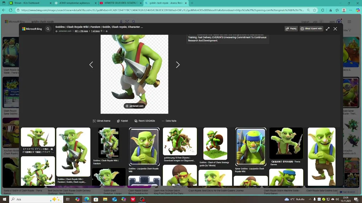Open Outlook from taskbar
Image resolution: width=362 pixels, height=203 pixels.
(x=114, y=199)
